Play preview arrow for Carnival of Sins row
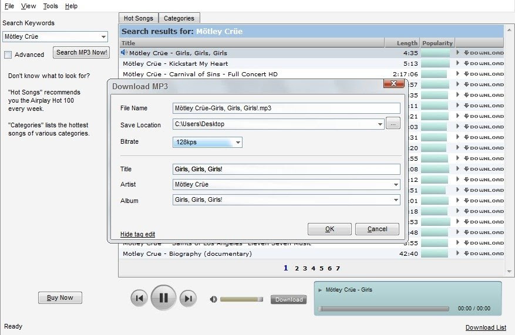 point(457,73)
